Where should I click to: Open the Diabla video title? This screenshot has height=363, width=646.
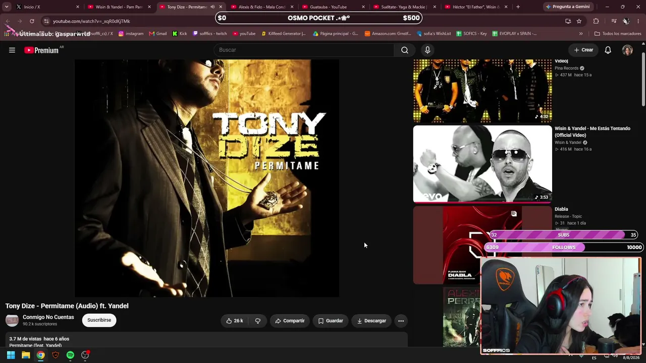(561, 209)
